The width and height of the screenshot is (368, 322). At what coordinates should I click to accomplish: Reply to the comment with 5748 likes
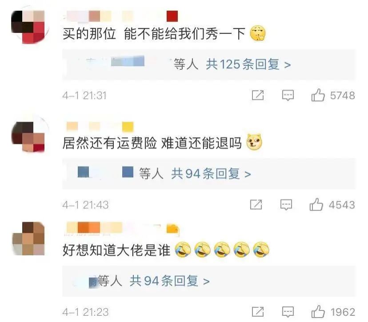[x=288, y=95]
